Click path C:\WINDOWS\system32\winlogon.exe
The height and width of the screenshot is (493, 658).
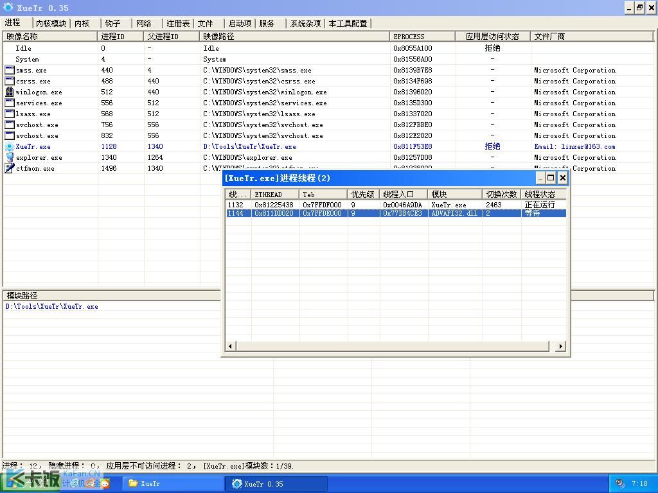pos(265,92)
